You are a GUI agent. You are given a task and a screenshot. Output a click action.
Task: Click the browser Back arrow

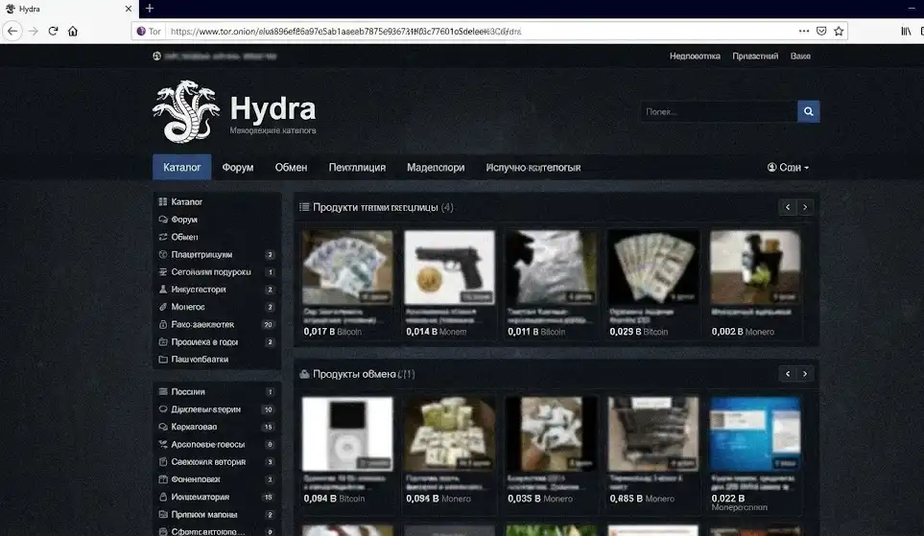pos(12,32)
